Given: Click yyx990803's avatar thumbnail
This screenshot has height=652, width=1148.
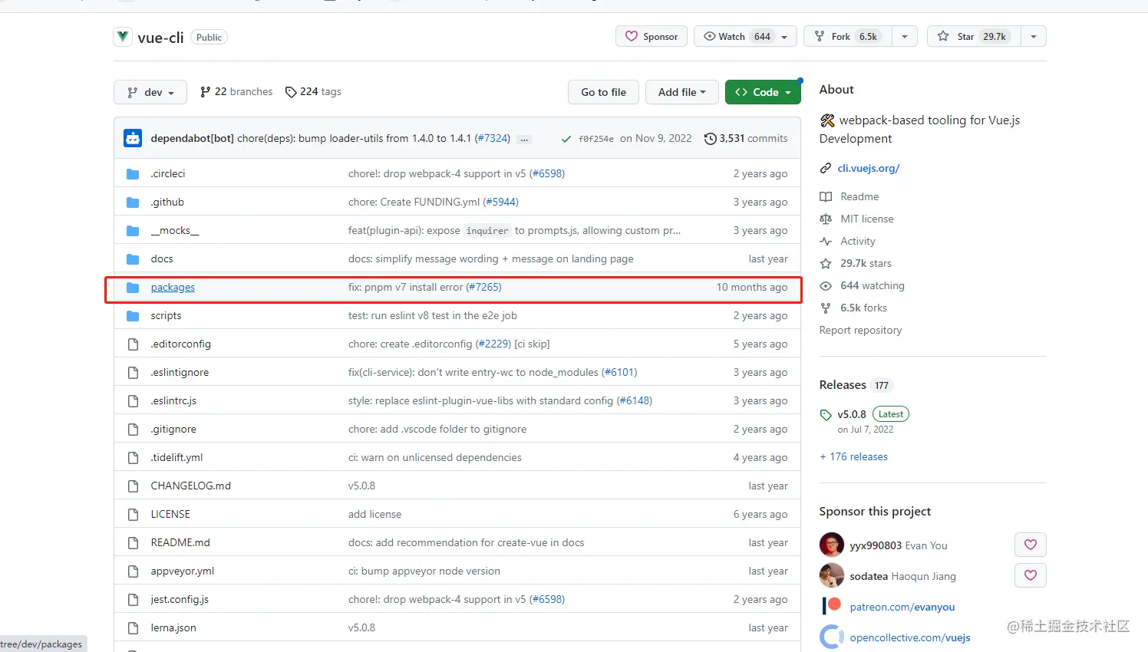Looking at the screenshot, I should pos(832,545).
